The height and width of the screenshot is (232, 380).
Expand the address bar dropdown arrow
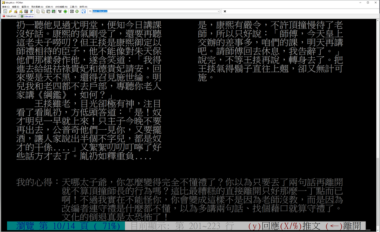click(x=219, y=11)
